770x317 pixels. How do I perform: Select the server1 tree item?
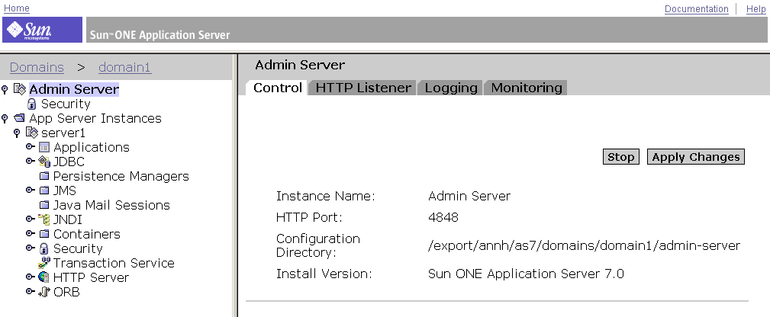pyautogui.click(x=63, y=133)
